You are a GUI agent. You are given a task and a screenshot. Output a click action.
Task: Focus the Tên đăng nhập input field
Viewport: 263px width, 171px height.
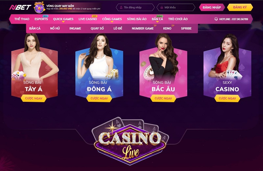pos(135,7)
